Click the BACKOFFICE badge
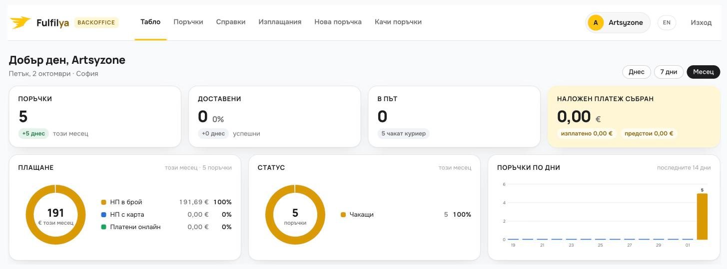 pyautogui.click(x=96, y=22)
